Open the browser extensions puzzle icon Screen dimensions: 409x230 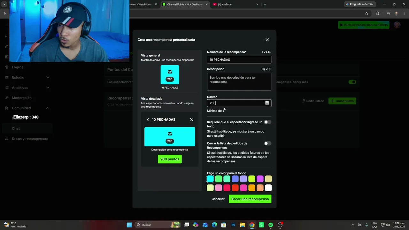coord(377,13)
